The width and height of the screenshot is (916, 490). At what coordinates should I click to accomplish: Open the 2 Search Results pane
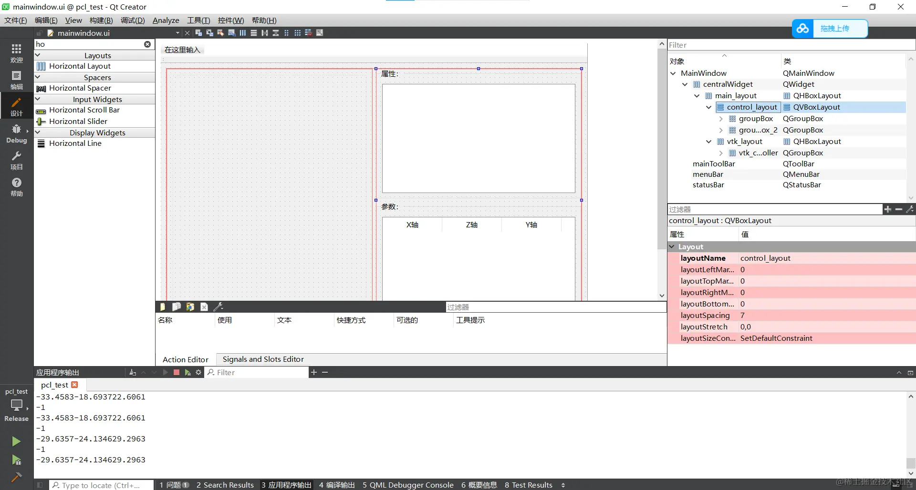tap(225, 485)
